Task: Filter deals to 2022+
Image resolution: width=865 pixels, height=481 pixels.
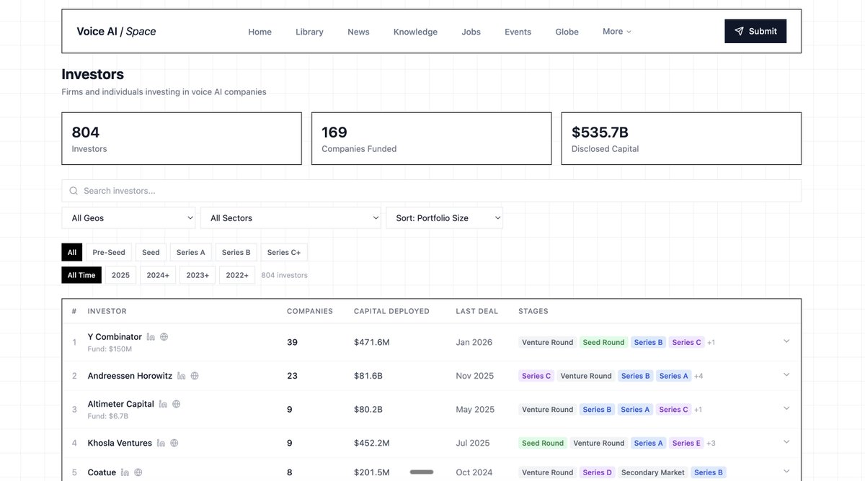Action: point(237,275)
